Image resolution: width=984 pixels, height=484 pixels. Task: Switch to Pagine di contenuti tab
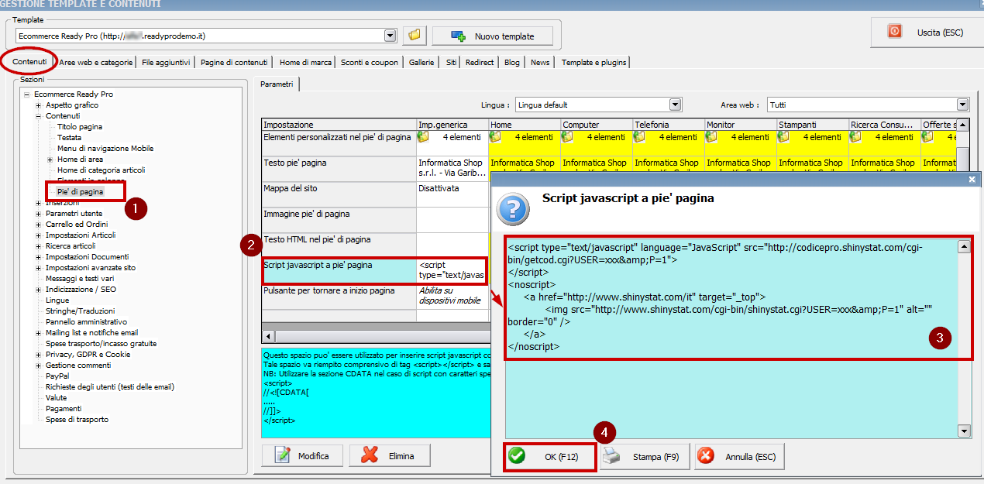234,62
